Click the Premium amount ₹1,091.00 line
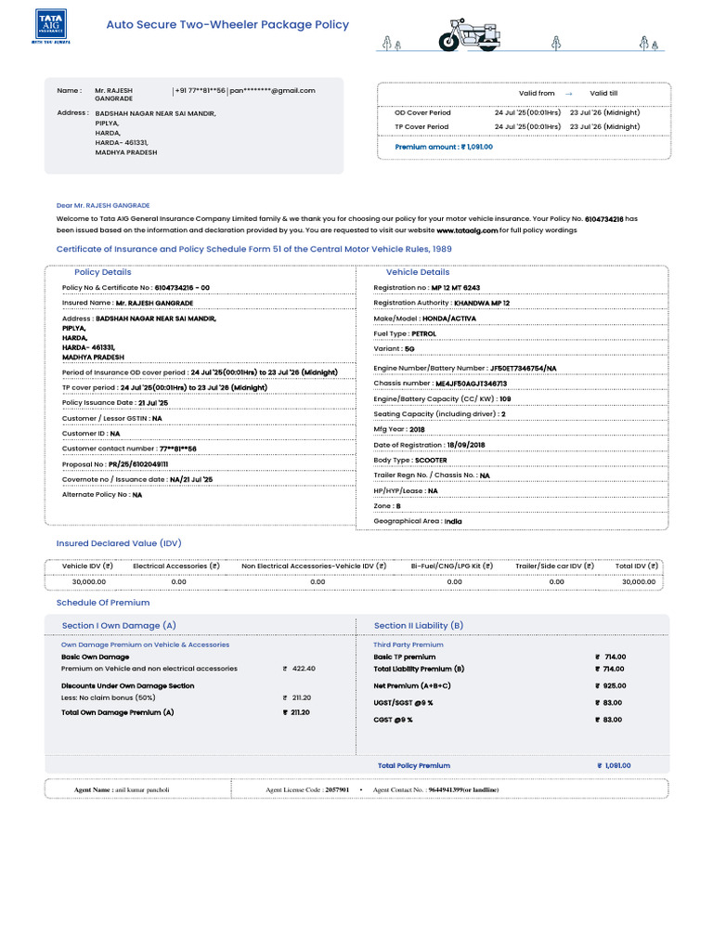 click(x=444, y=147)
